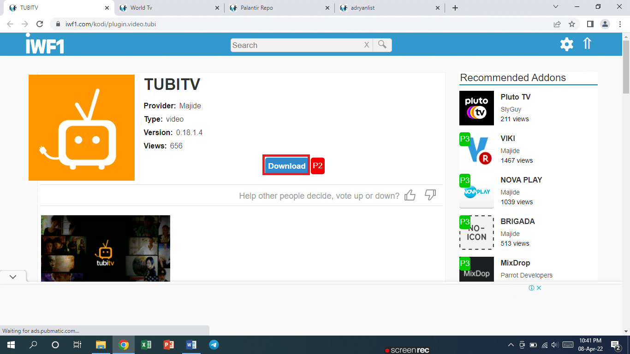Image resolution: width=630 pixels, height=354 pixels.
Task: Click the MixDrop addon thumbnail
Action: point(476,269)
